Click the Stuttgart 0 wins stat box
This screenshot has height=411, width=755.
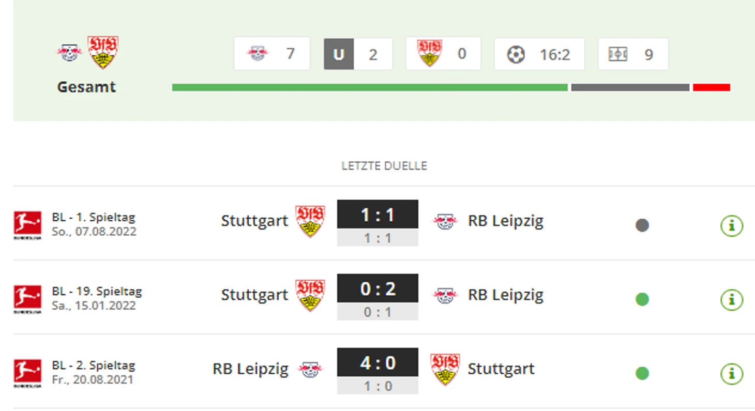443,53
